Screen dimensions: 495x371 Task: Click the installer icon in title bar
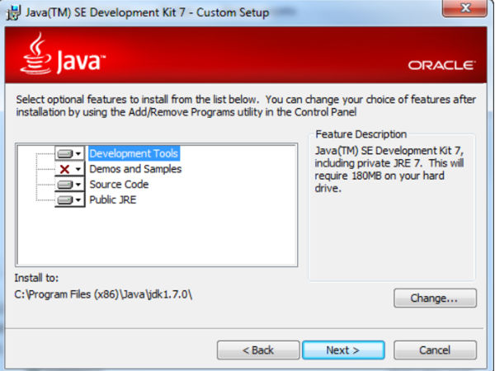pyautogui.click(x=14, y=13)
